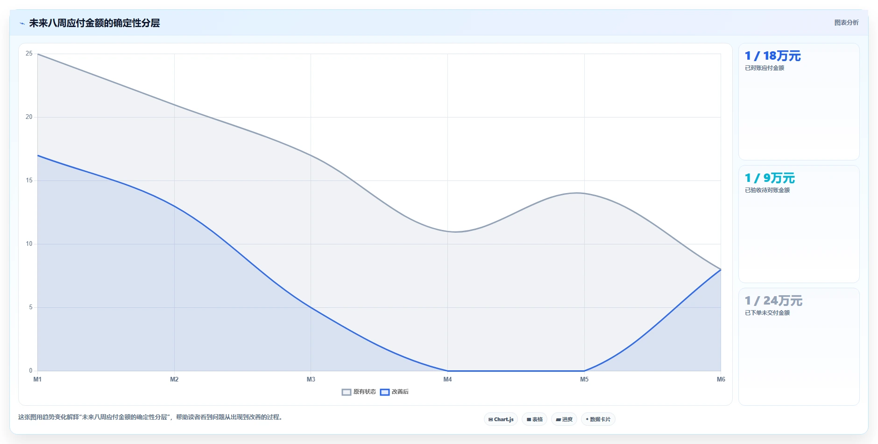Click the M2 axis label
878x444 pixels.
pyautogui.click(x=174, y=379)
